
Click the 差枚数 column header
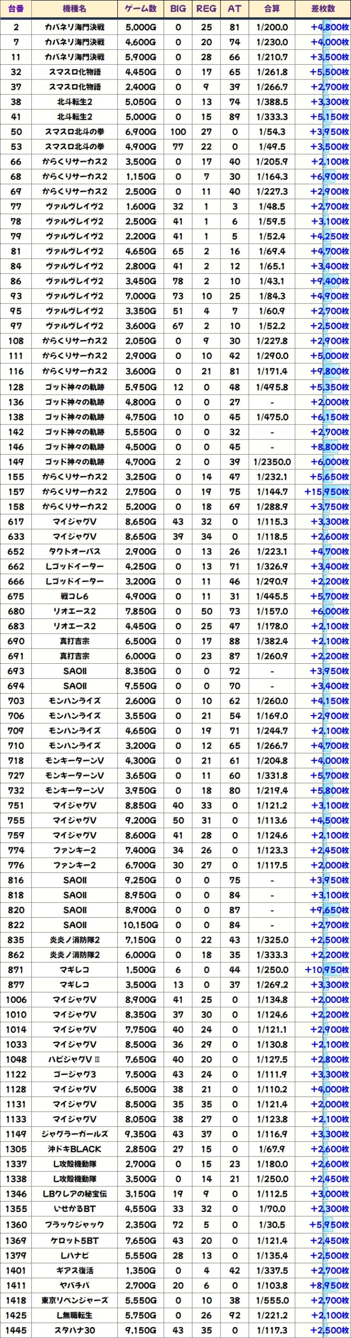click(x=323, y=9)
